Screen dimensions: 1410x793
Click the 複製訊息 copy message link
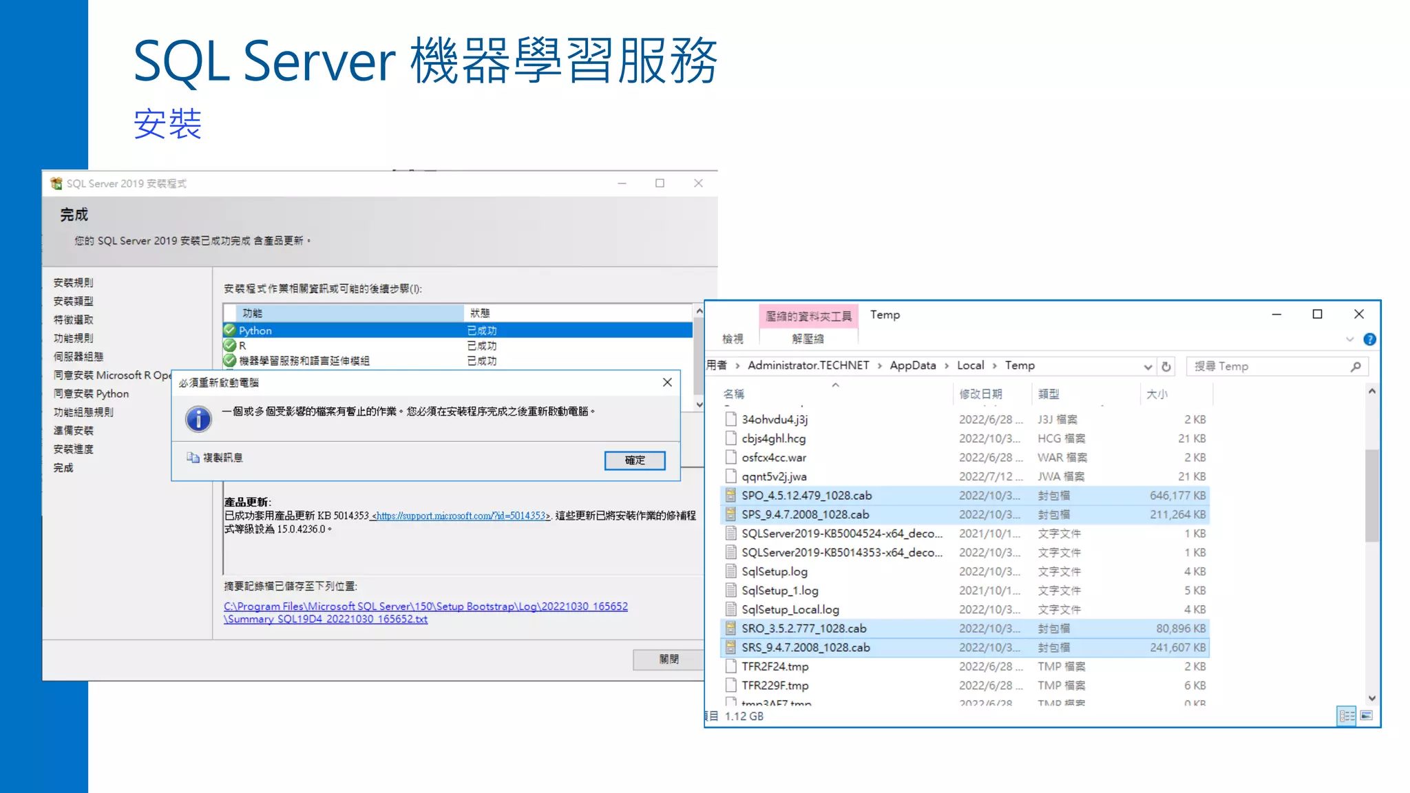pyautogui.click(x=222, y=458)
